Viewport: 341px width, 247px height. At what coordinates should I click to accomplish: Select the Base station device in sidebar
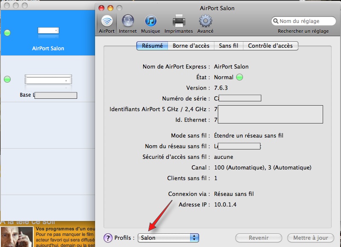(48, 80)
